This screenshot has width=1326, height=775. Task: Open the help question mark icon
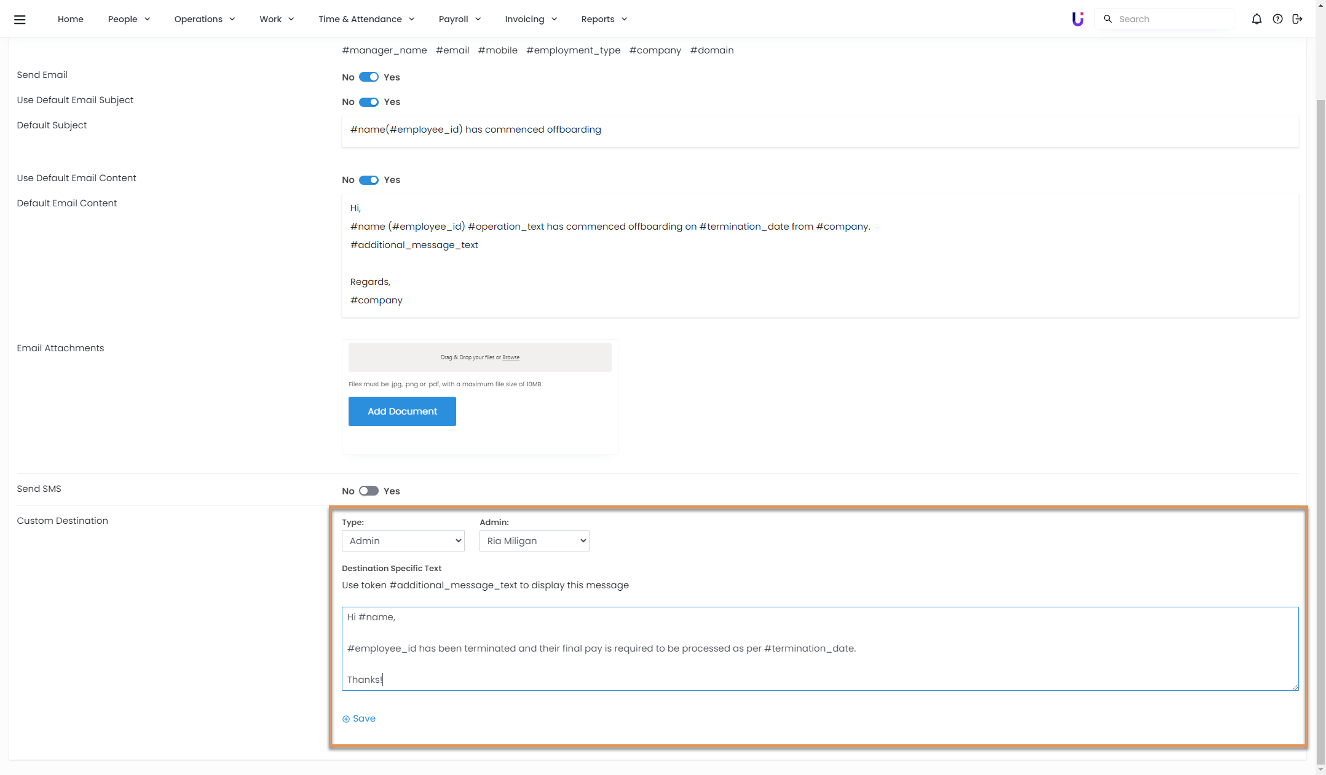pyautogui.click(x=1277, y=19)
